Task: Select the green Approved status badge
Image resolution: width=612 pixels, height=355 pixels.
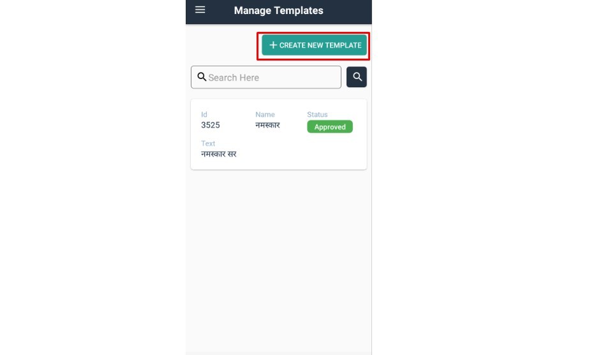Action: pos(330,127)
